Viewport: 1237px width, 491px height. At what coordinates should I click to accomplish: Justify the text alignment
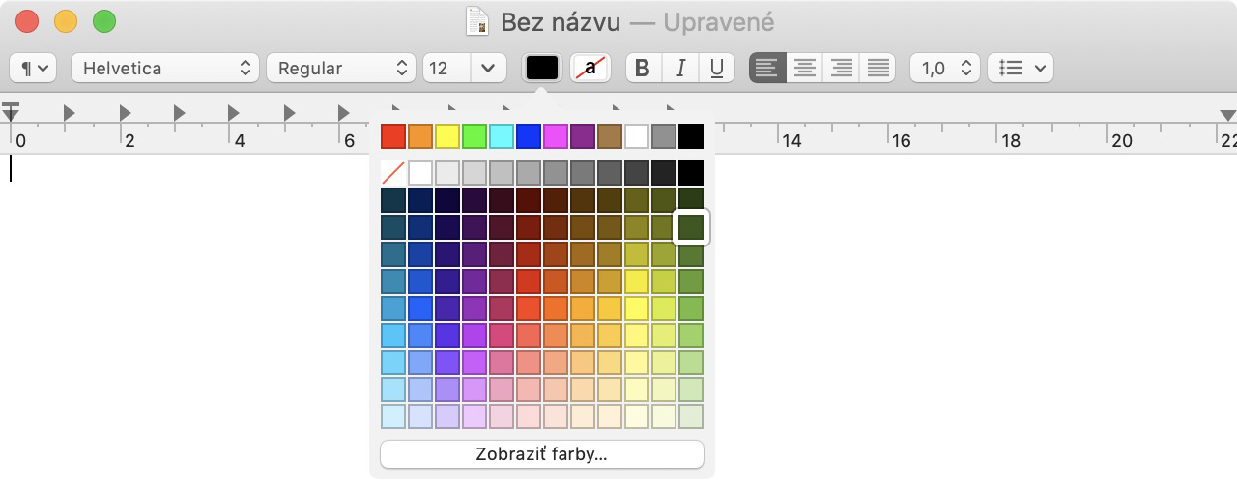point(877,68)
